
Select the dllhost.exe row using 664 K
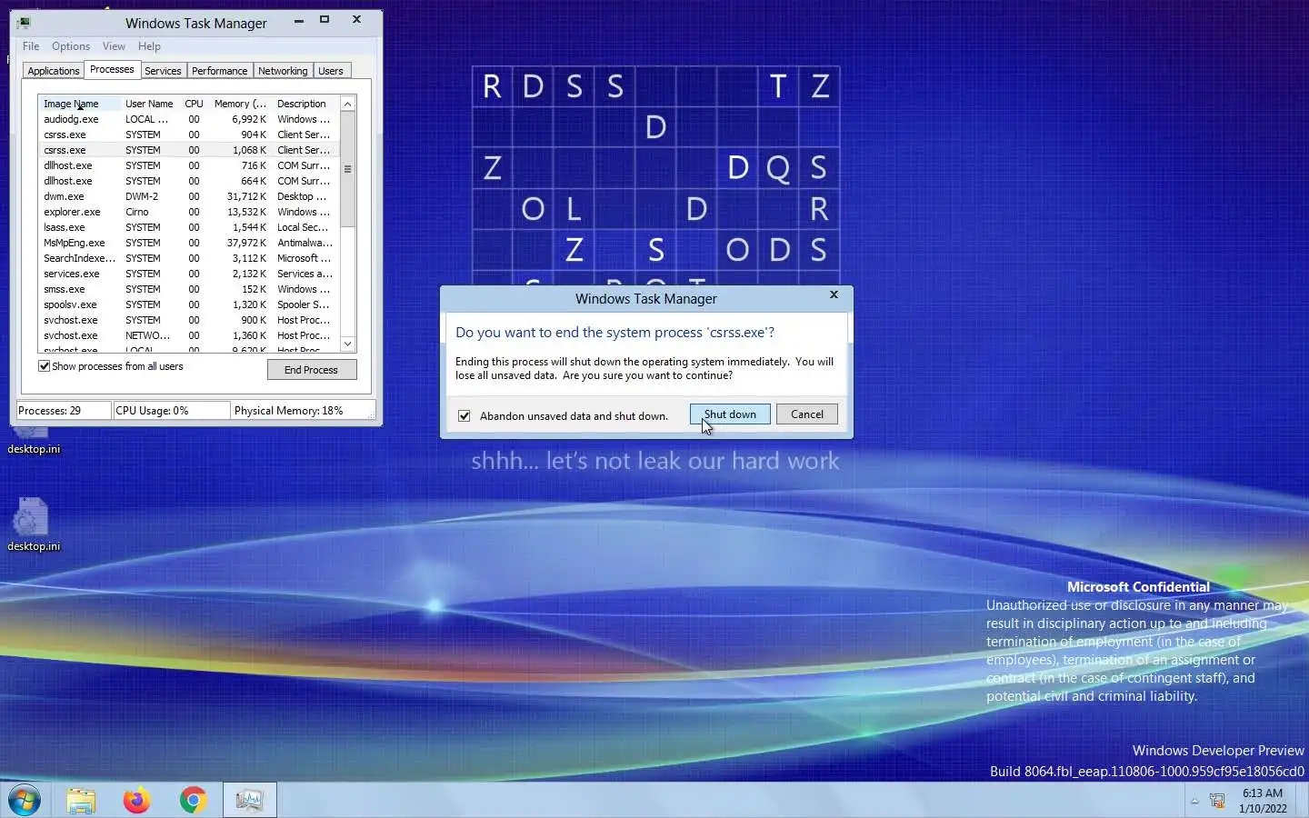[x=189, y=181]
